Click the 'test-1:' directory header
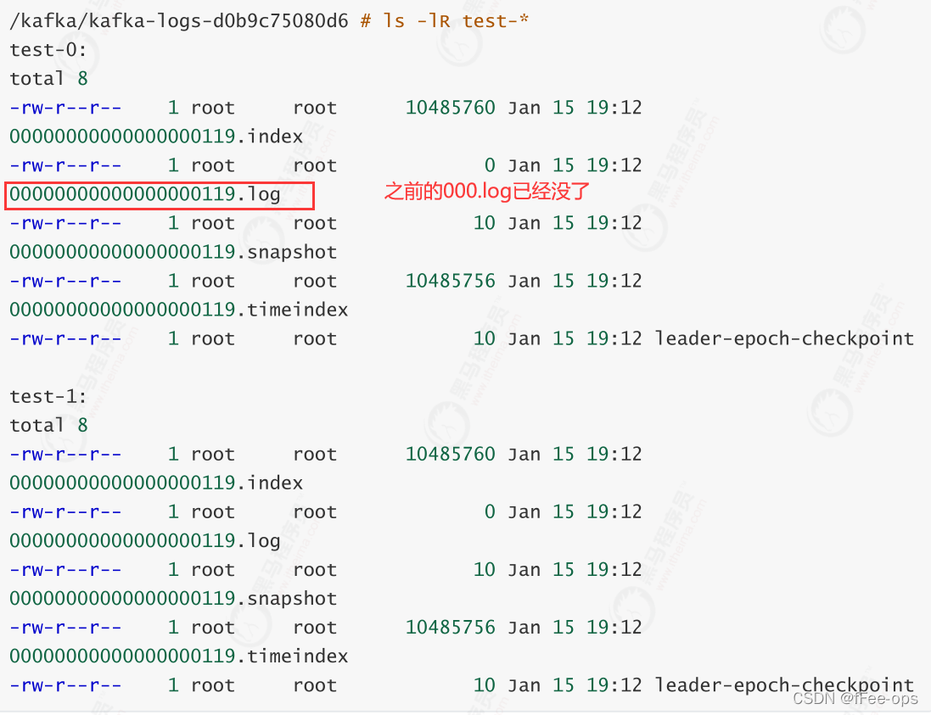This screenshot has height=715, width=931. (x=48, y=396)
